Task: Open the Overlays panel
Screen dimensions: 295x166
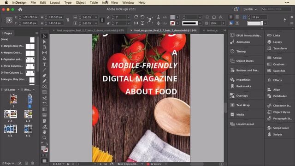Action: click(239, 95)
